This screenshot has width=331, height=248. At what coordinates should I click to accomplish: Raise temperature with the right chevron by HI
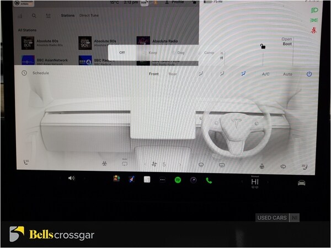pos(268,182)
